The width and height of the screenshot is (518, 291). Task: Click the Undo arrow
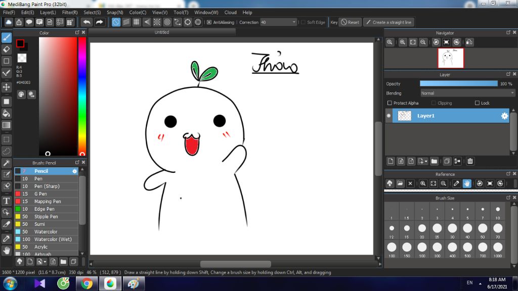pyautogui.click(x=87, y=22)
